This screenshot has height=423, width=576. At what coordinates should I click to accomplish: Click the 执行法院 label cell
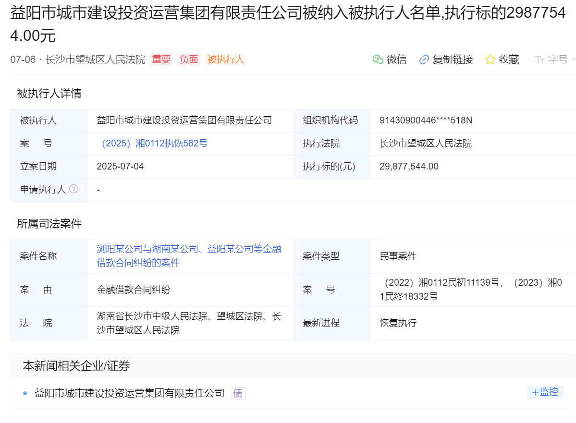pyautogui.click(x=331, y=143)
